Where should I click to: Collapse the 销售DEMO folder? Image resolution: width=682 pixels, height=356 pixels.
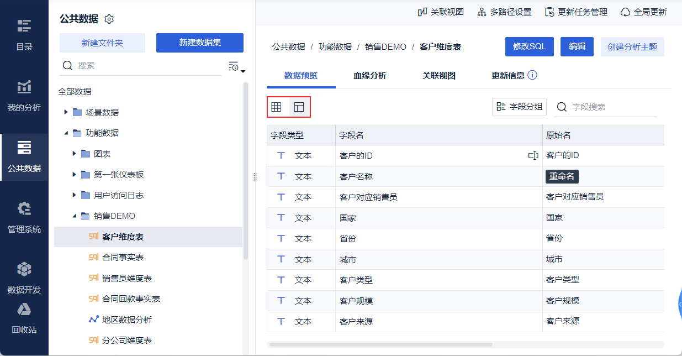point(75,216)
